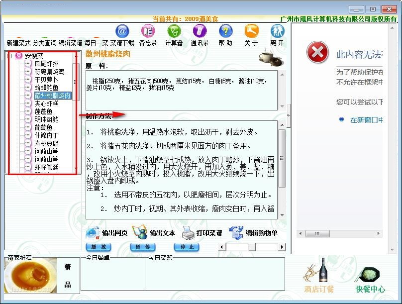Select 凤尾虾排 in the recipe tree
402x304 pixels.
tap(46, 64)
